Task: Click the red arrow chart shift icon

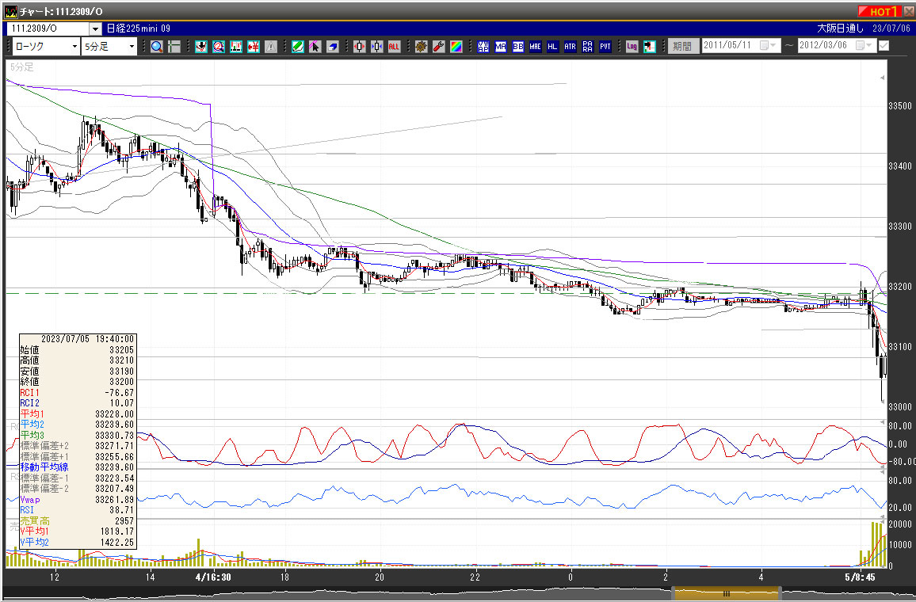Action: [x=649, y=47]
